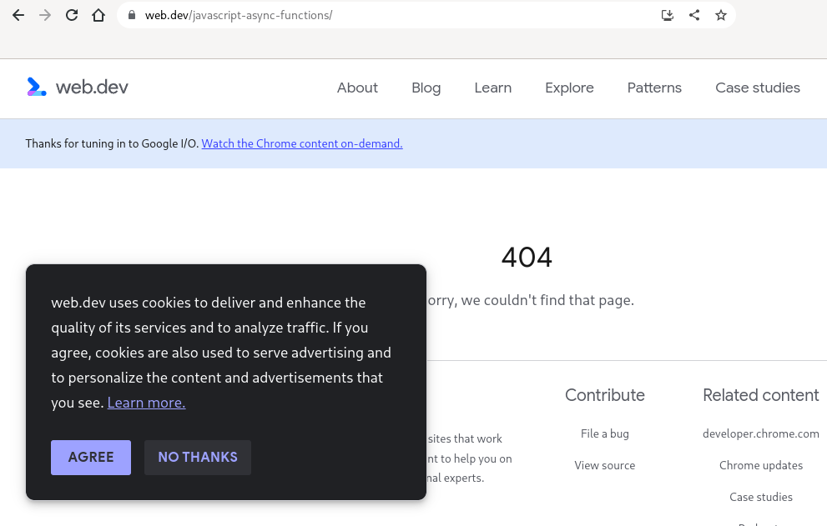Install web.dev using the install icon
The image size is (827, 526).
point(667,14)
